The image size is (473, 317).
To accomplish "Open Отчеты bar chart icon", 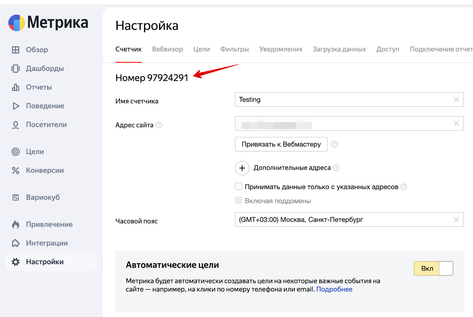I will [16, 87].
